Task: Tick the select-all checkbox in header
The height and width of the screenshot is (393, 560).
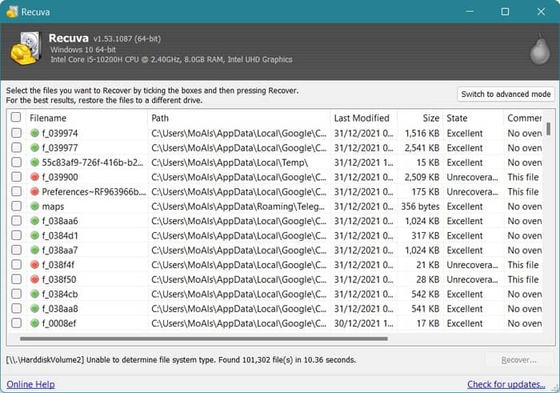Action: point(16,117)
